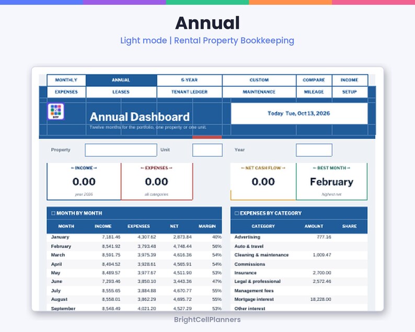Click the Annual Dashboard title
The height and width of the screenshot is (332, 415).
140,117
